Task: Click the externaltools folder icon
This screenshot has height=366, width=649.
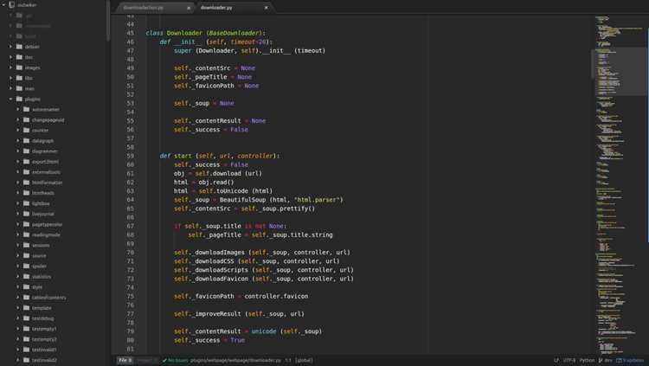Action: coord(27,172)
